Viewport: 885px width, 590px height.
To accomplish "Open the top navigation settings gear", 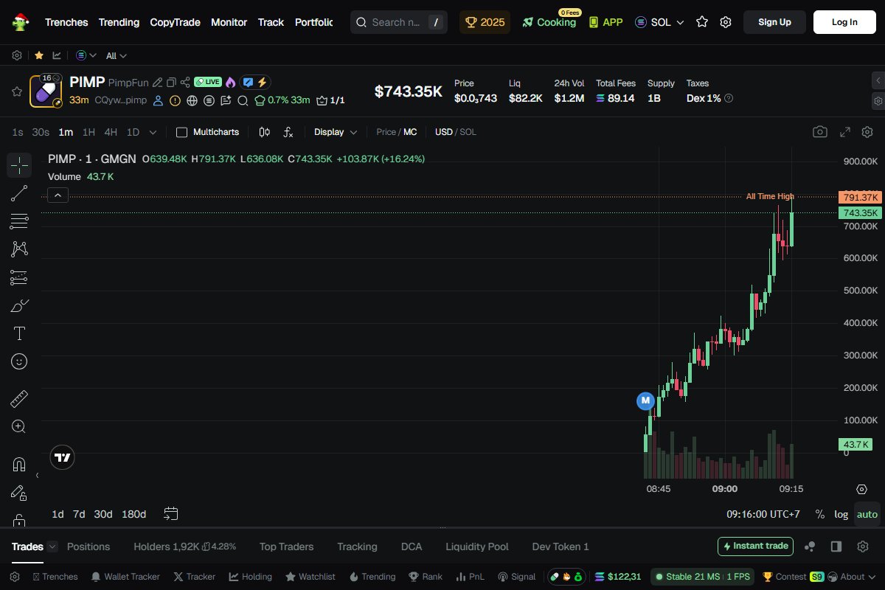I will tap(726, 22).
